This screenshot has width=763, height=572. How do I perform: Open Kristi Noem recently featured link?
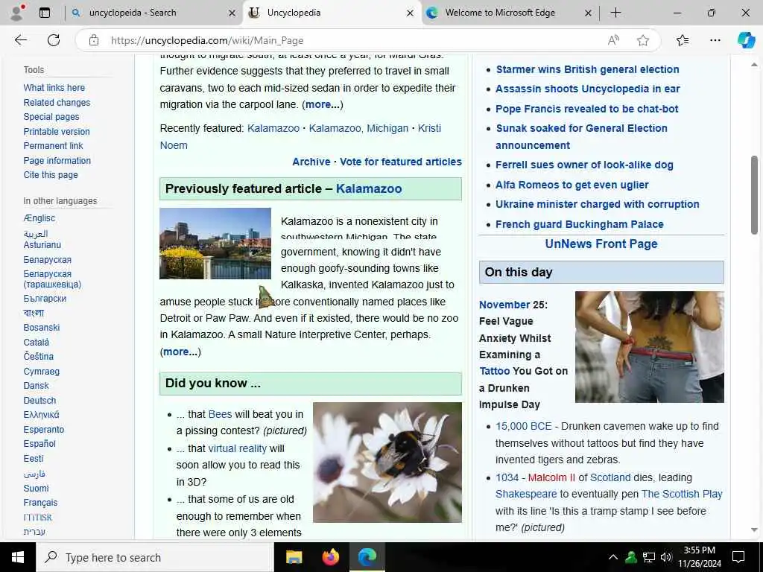tap(300, 137)
